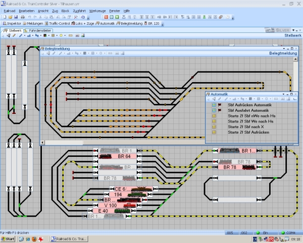Click the Windows Start button
The height and width of the screenshot is (243, 303).
tap(8, 239)
